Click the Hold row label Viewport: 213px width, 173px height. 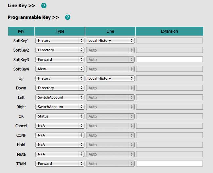(x=21, y=145)
